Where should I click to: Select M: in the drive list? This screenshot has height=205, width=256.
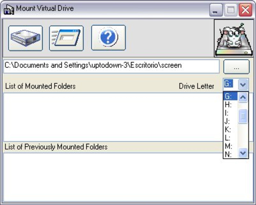click(x=230, y=146)
